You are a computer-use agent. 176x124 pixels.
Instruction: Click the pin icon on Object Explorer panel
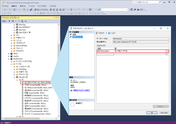pyautogui.click(x=56, y=18)
